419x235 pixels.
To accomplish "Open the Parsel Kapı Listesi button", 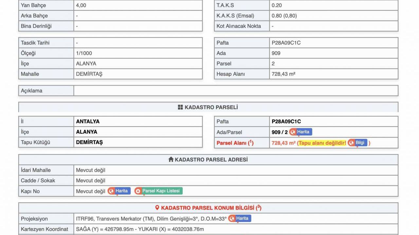I will pos(158,191).
